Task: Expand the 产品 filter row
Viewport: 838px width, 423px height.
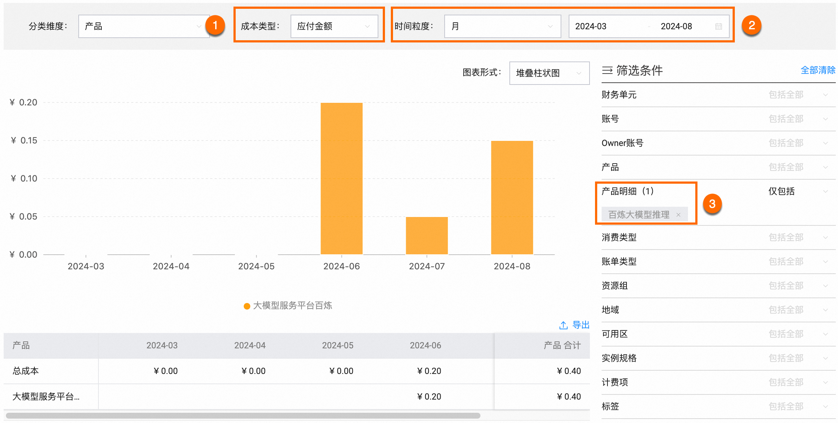Action: pyautogui.click(x=718, y=167)
